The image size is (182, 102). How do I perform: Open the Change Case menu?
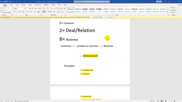pyautogui.click(x=36, y=8)
